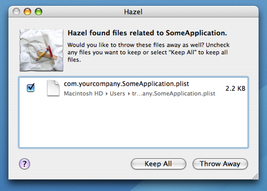Select the Users folder in the path
This screenshot has height=191, width=267.
(117, 93)
